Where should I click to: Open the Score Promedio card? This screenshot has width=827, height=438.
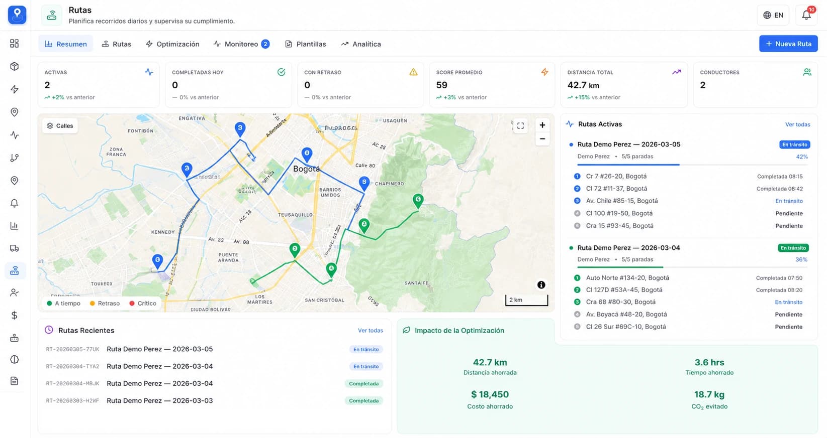coord(492,85)
